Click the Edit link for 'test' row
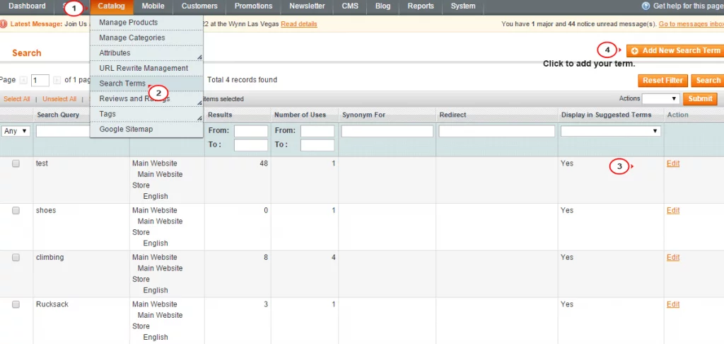 click(672, 164)
